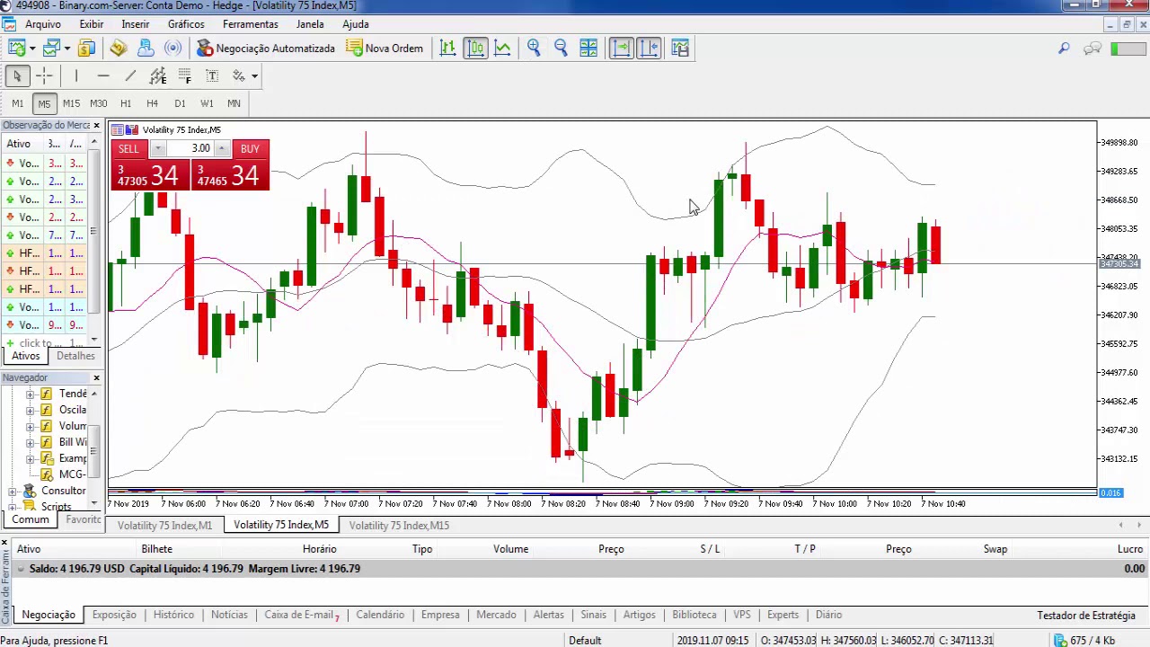
Task: Toggle chart auto scroll button
Action: pos(621,48)
